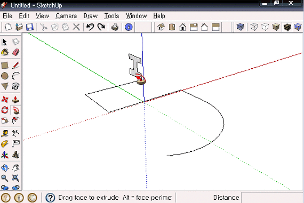
Task: Create a new file with New icon
Action: click(8, 27)
